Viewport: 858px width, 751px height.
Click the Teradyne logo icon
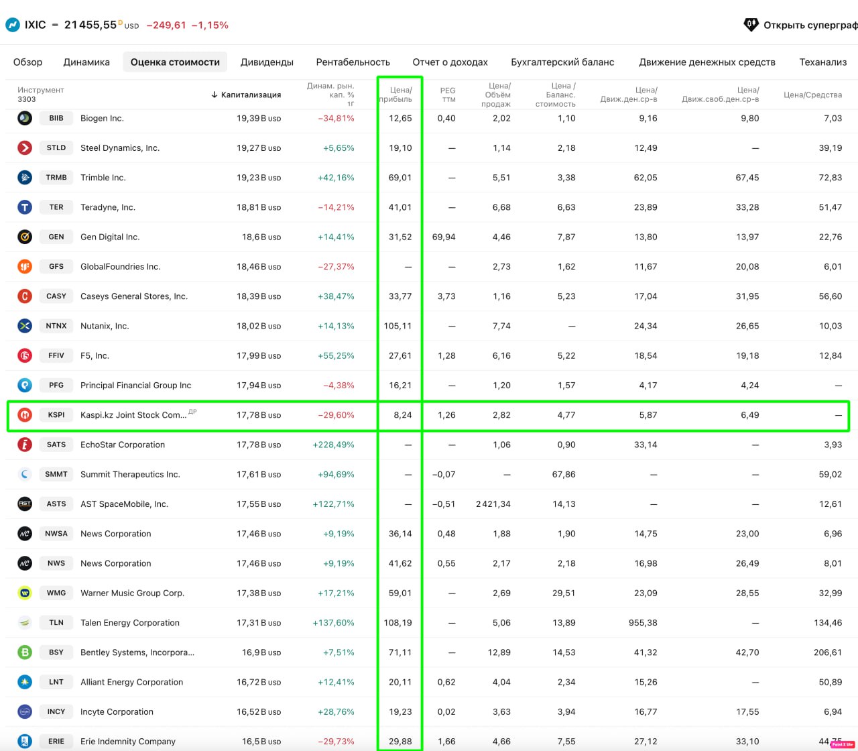pyautogui.click(x=25, y=207)
